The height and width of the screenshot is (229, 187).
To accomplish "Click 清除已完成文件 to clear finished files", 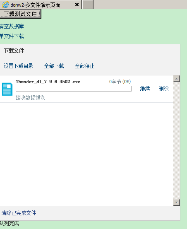I will tap(19, 213).
